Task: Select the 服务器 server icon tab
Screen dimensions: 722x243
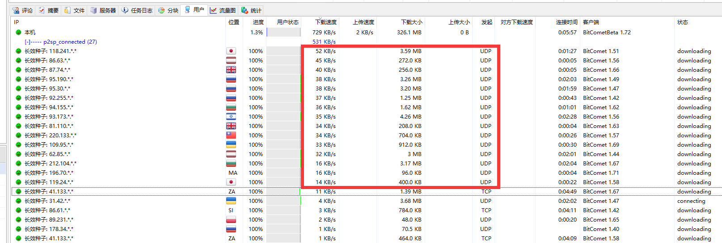Action: click(93, 10)
